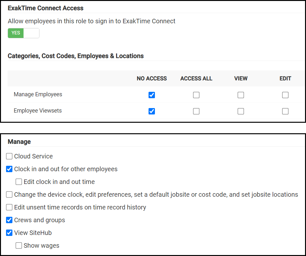Enable Show wages checkbox
The width and height of the screenshot is (306, 256).
tap(19, 245)
